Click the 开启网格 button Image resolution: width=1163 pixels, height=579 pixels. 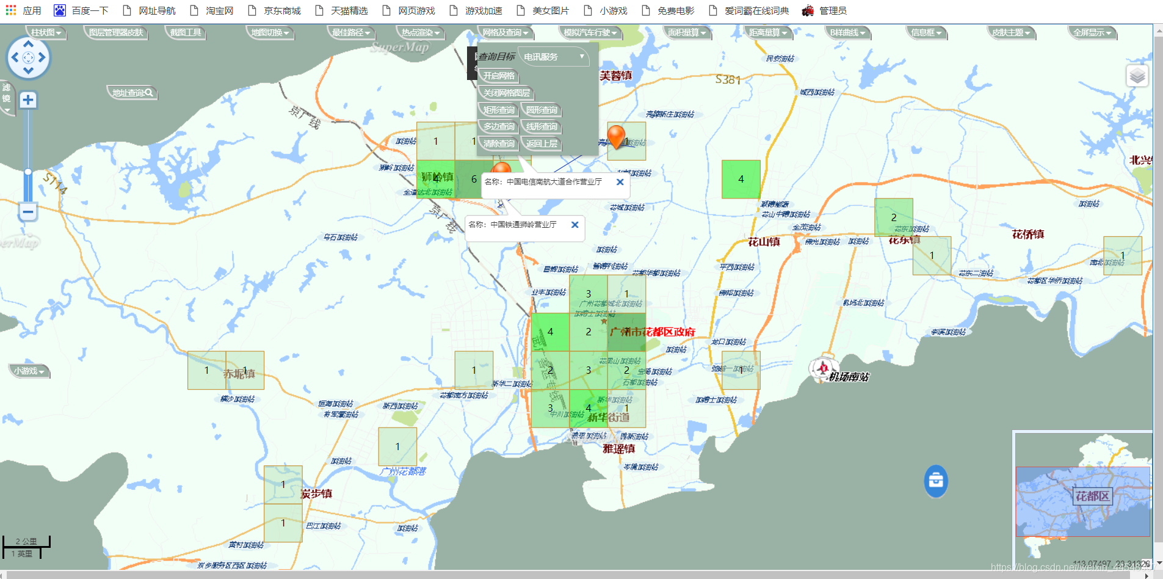coord(499,76)
